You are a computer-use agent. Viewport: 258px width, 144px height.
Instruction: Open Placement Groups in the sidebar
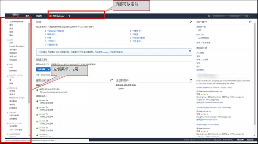point(17,98)
